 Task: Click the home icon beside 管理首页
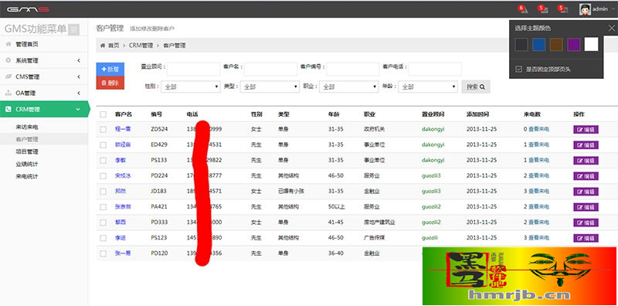point(8,44)
